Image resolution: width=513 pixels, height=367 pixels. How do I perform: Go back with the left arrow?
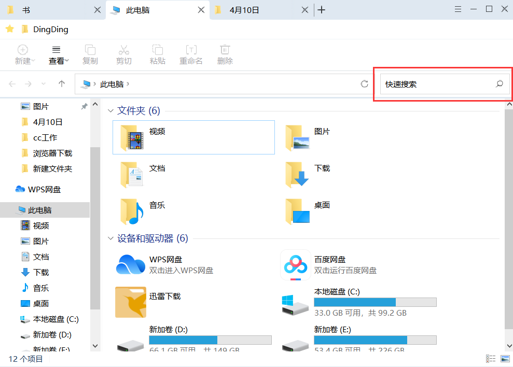coord(12,84)
